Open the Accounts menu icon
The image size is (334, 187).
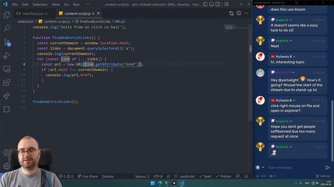click(6, 153)
